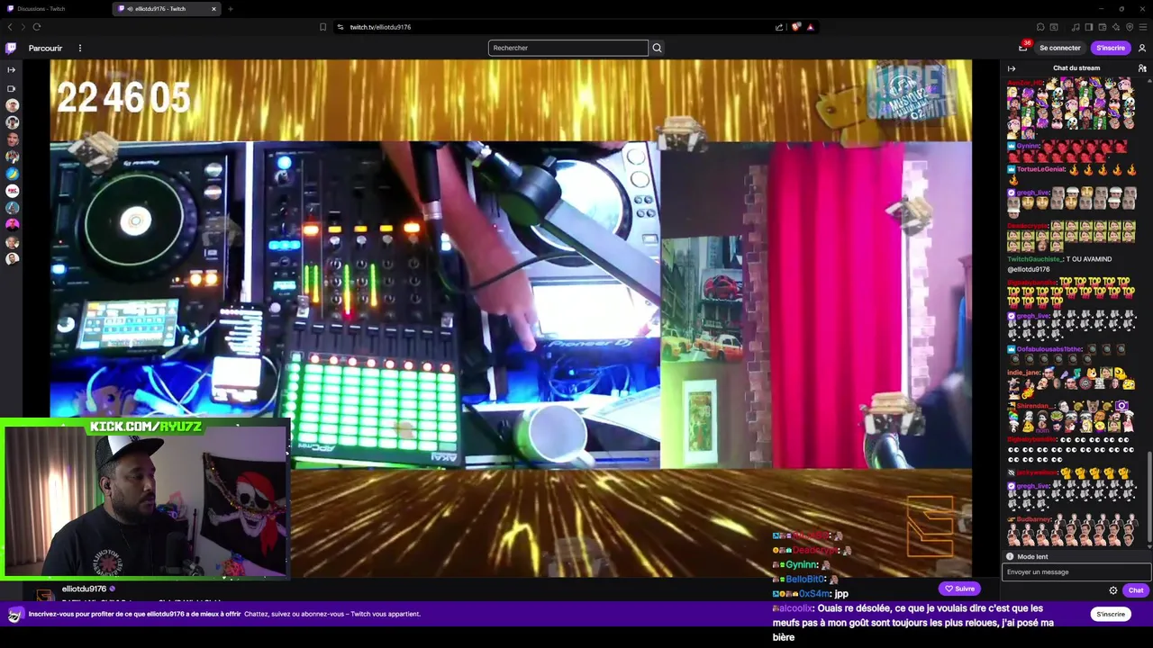This screenshot has width=1153, height=648.
Task: Click the indie_jane username in chat
Action: (1023, 372)
